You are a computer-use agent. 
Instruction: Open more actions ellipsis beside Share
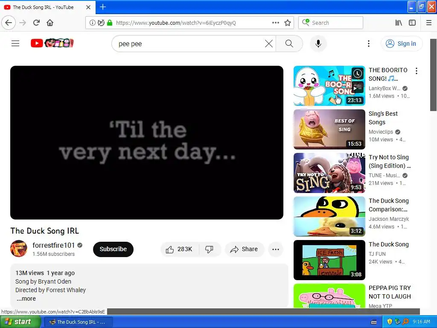point(276,249)
